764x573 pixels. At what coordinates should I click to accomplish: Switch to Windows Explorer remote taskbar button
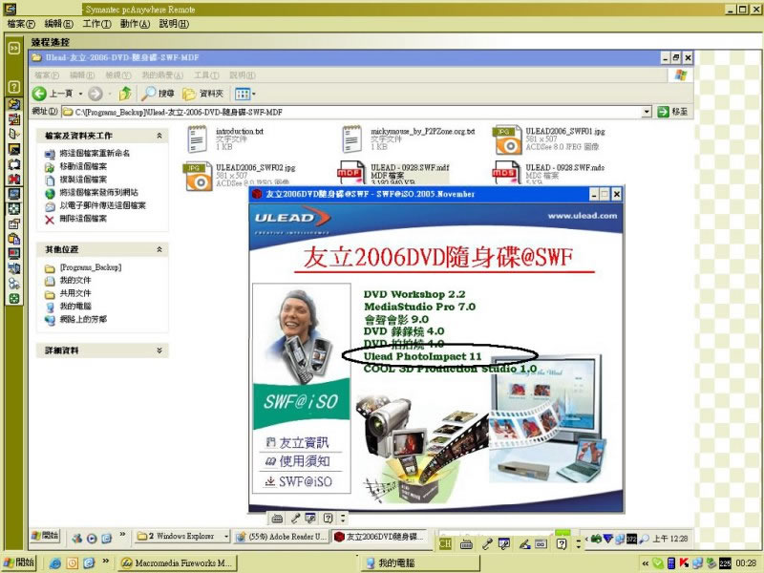pos(182,537)
